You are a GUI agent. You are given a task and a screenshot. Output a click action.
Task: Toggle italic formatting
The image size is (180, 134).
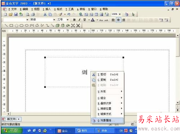(x=79, y=20)
